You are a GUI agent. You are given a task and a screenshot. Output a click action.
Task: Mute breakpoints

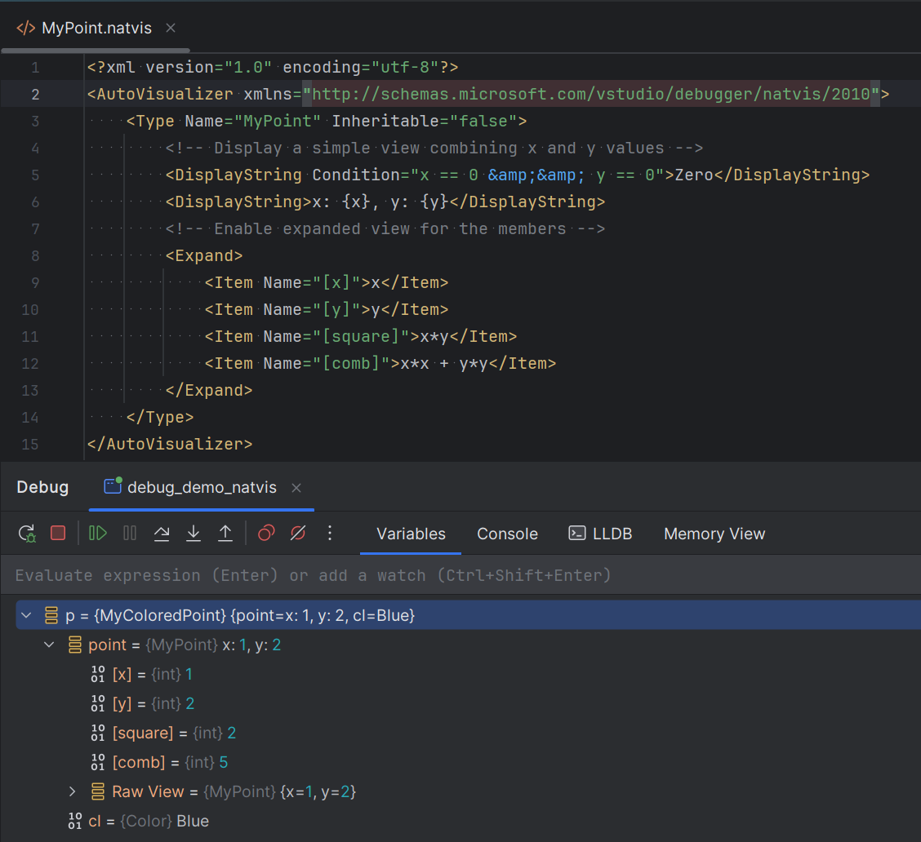tap(297, 533)
